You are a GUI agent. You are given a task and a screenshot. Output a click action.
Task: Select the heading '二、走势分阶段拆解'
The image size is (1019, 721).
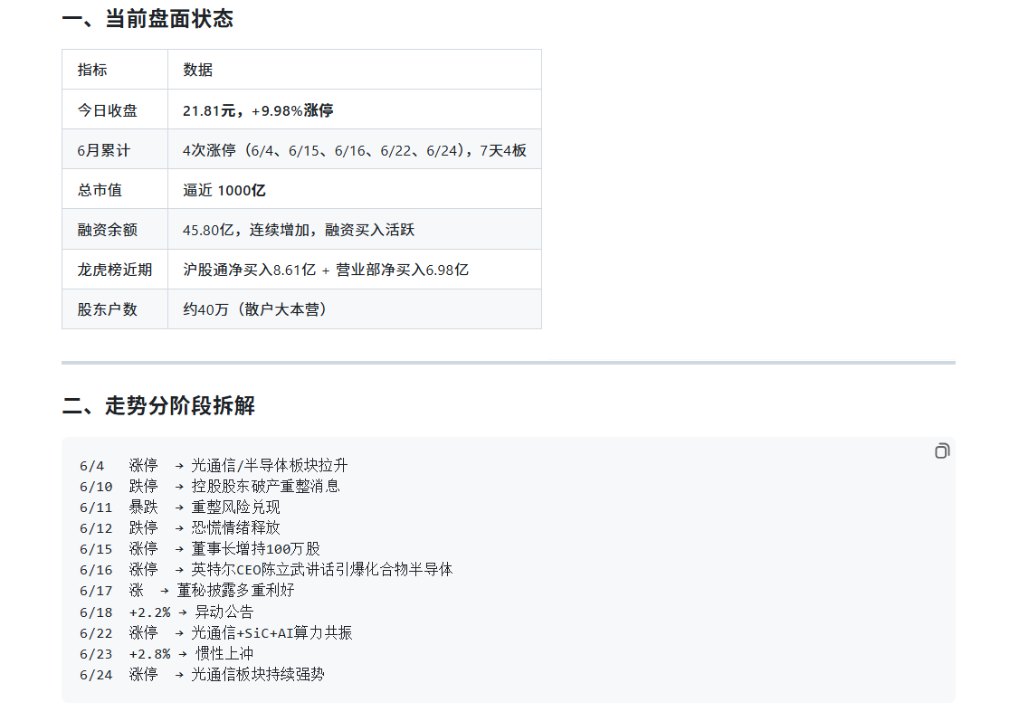coord(158,405)
